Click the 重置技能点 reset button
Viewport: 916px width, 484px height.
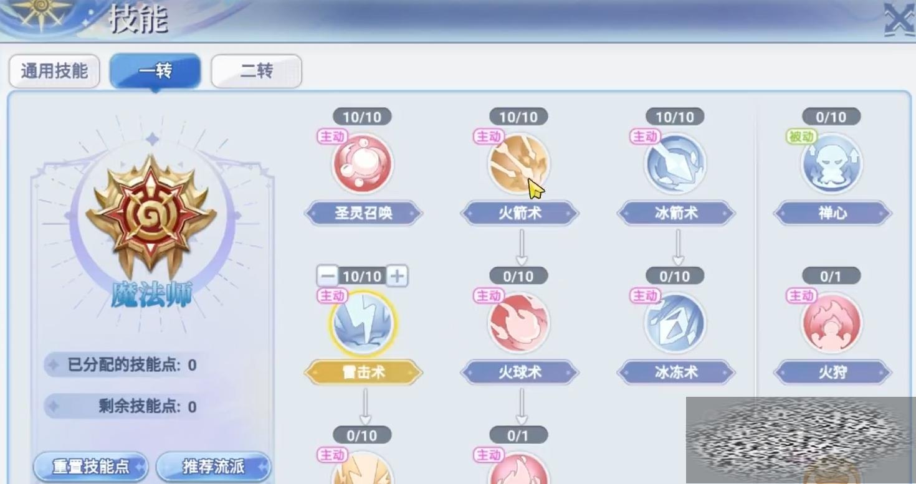[91, 467]
